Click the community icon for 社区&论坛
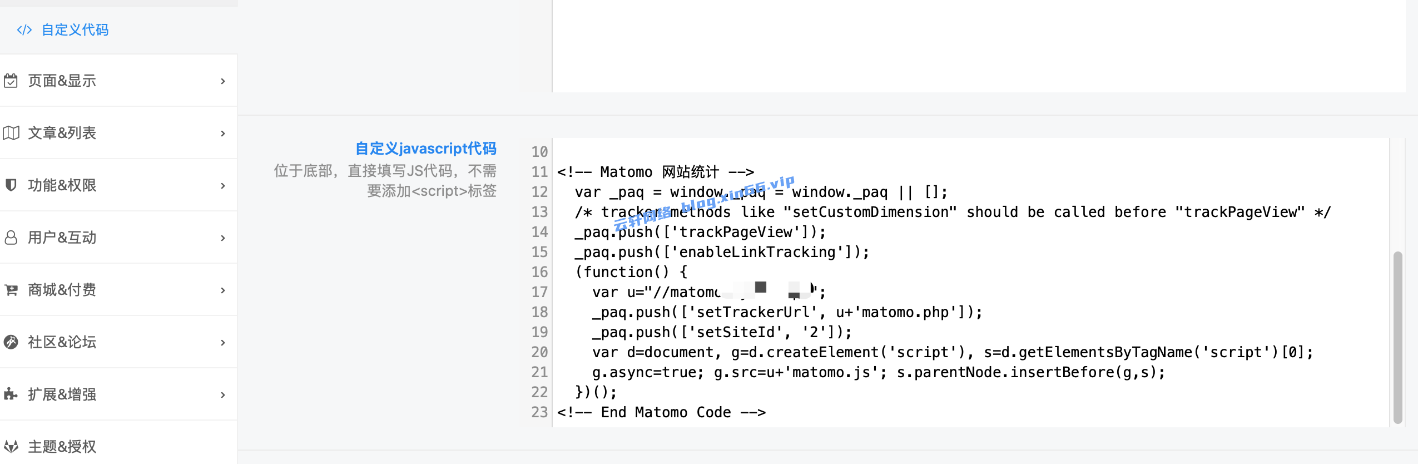 pos(11,342)
